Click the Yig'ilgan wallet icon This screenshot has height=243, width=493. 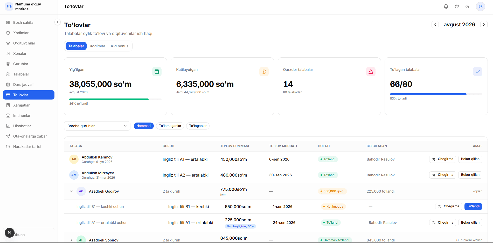[x=157, y=72]
